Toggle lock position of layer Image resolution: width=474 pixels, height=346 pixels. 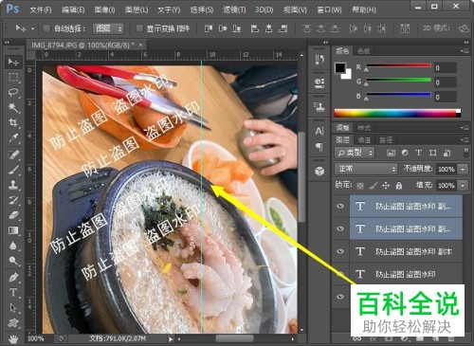pyautogui.click(x=386, y=185)
